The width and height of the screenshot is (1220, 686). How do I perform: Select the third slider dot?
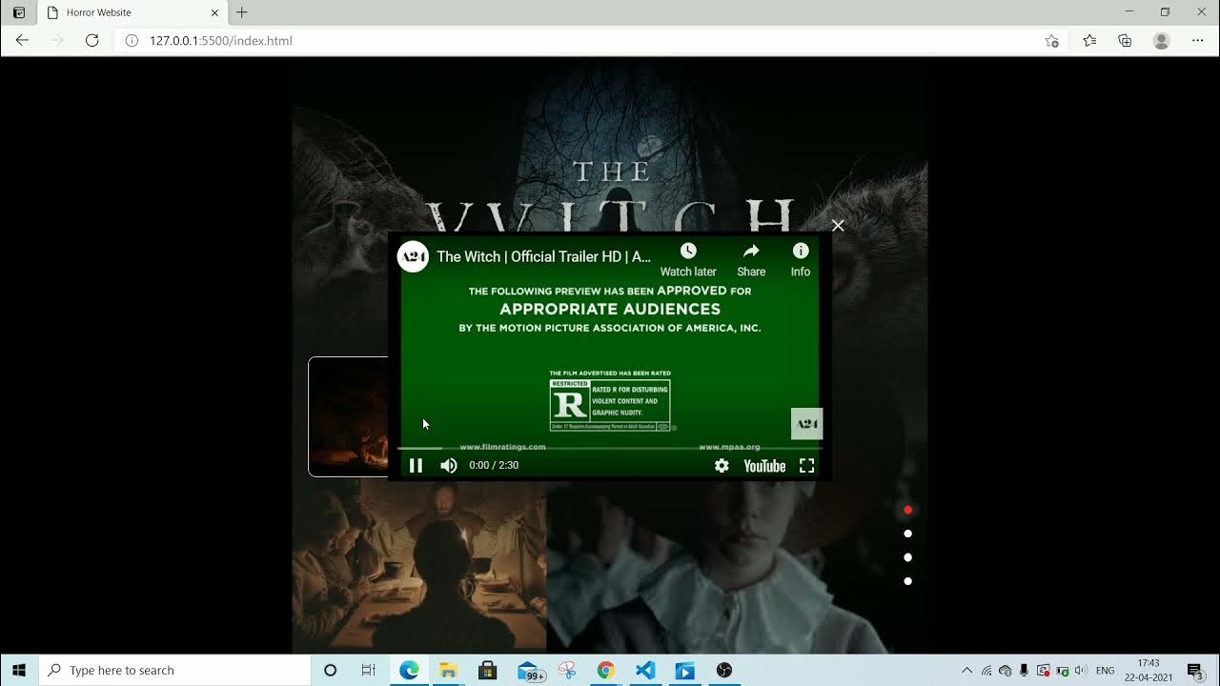click(x=907, y=557)
